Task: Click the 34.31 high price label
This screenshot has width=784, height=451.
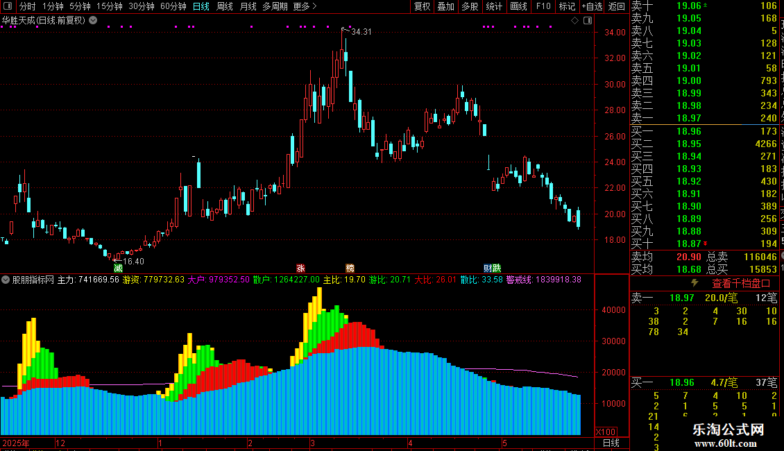Action: [x=361, y=31]
